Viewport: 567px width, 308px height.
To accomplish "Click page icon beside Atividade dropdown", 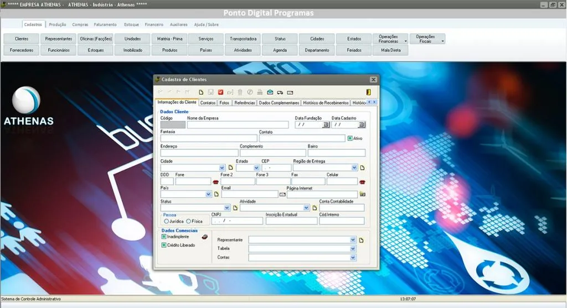I will (315, 208).
